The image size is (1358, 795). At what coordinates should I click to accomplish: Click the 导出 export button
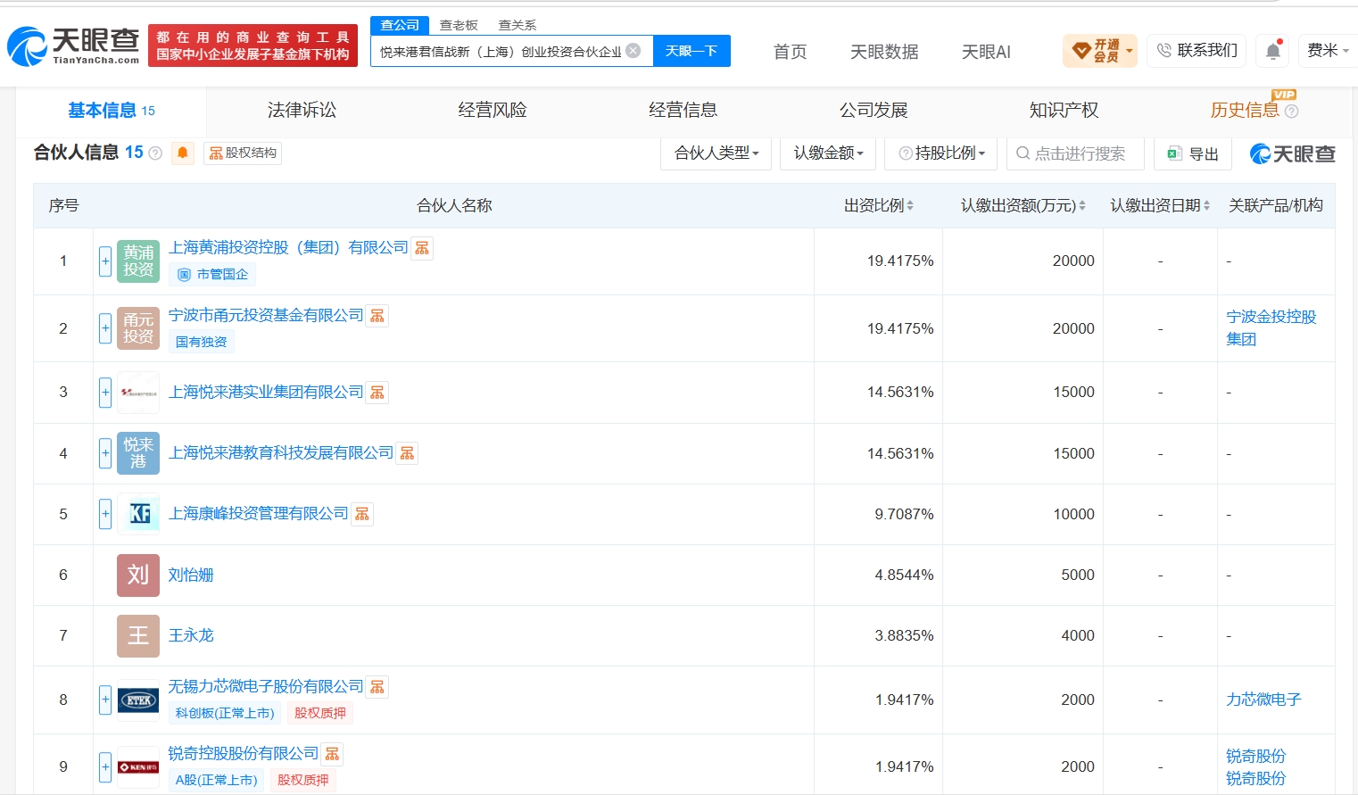pos(1193,153)
